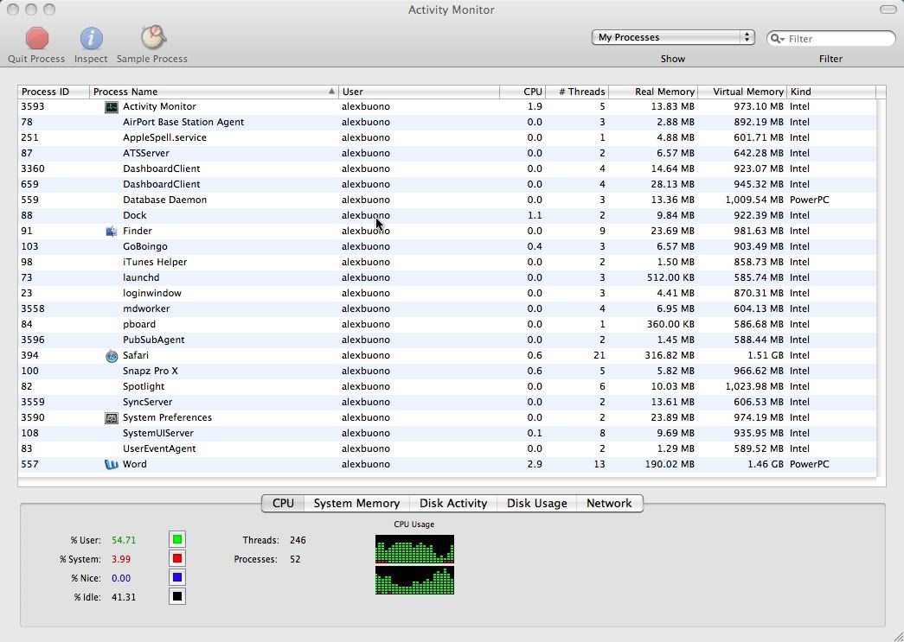Switch to the System Memory tab
The image size is (904, 642).
coord(357,503)
